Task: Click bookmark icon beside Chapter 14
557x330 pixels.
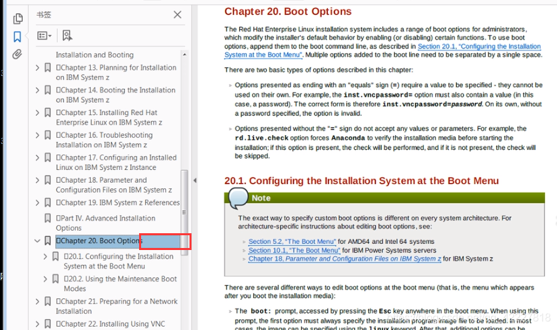Action: [x=48, y=90]
